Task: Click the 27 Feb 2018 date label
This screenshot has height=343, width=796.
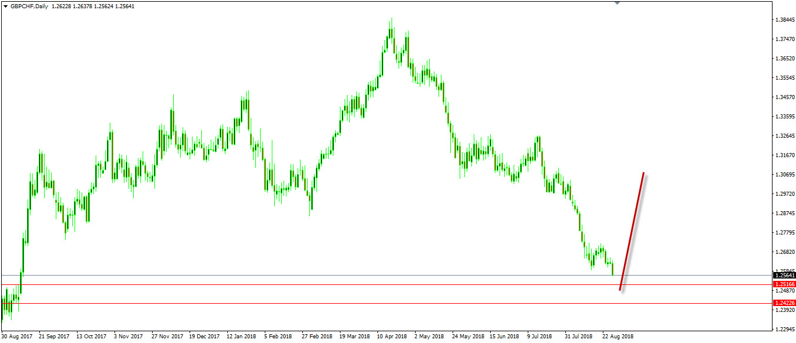Action: point(317,337)
